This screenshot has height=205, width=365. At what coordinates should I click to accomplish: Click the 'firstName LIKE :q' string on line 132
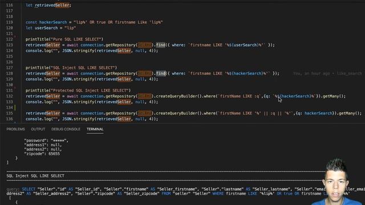coord(240,96)
